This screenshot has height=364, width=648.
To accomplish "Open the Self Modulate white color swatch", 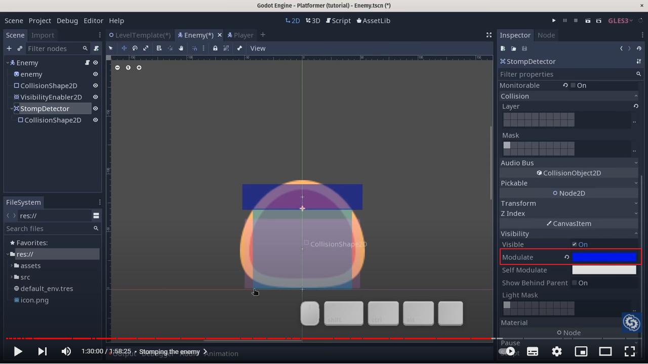I will 604,270.
